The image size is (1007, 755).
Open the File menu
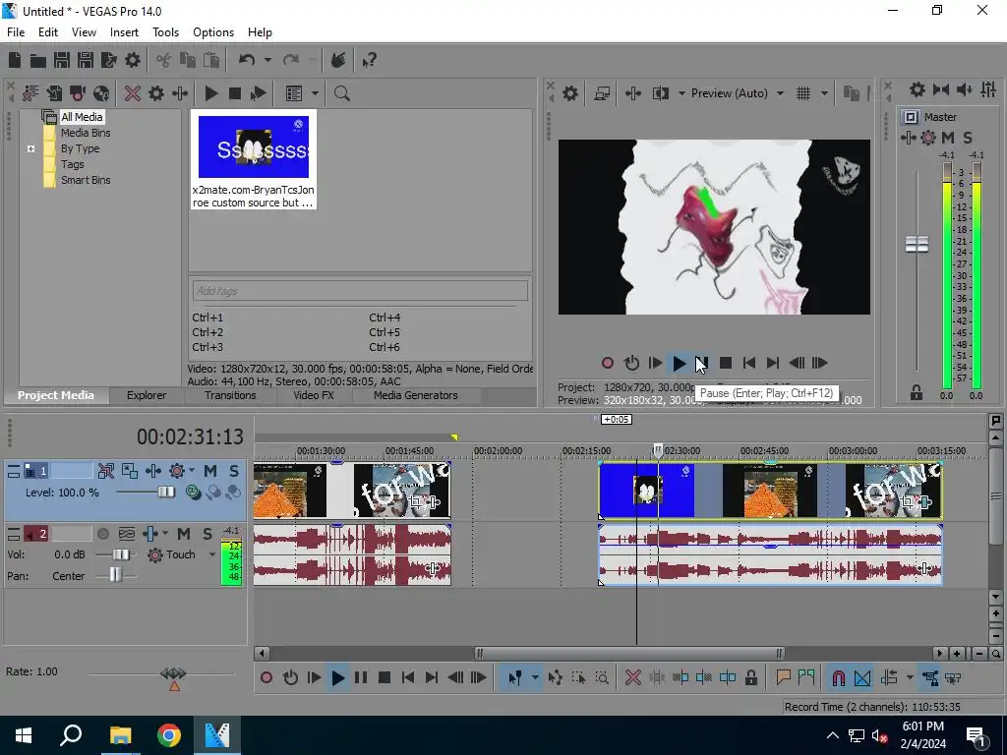point(16,32)
